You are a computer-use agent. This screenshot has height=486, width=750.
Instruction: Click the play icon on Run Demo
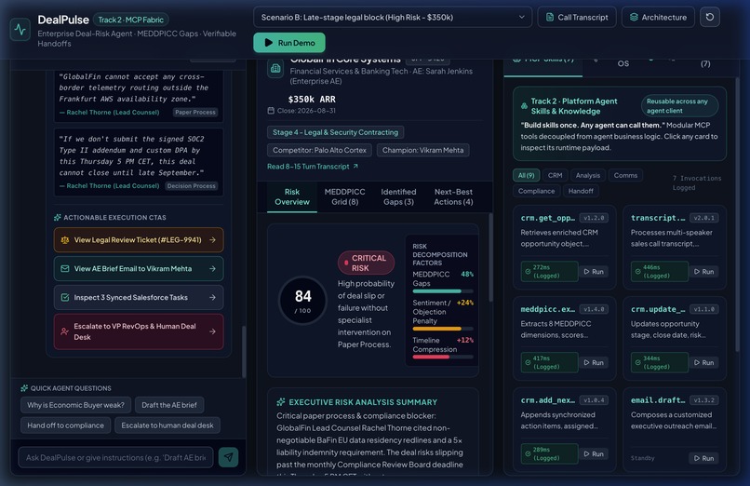pos(268,43)
